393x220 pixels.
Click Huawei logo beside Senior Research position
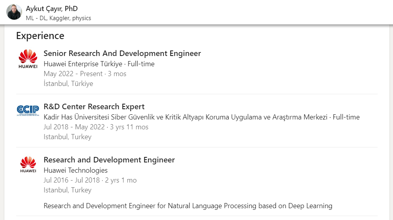(x=28, y=59)
